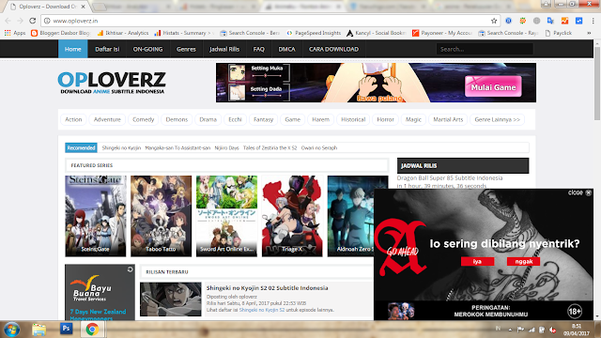Open Steins;Gate featured thumbnail

click(96, 216)
